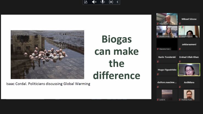
Task: Click muted mic icon on Mats Eklund tile
Action: click(x=158, y=24)
